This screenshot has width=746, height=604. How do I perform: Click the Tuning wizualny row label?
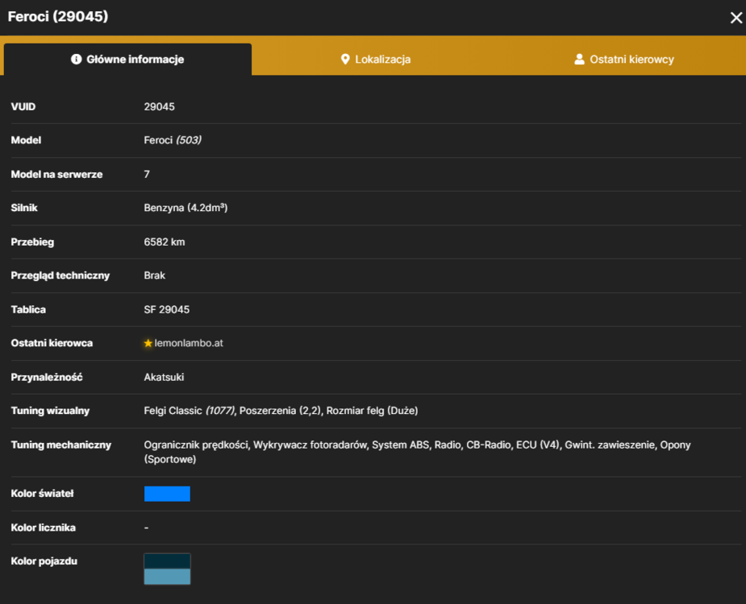(50, 411)
